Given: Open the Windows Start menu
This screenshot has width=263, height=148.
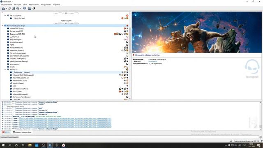Looking at the screenshot, I should [x=3, y=145].
